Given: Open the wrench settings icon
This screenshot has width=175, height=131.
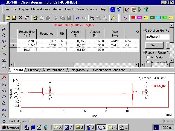Looking at the screenshot, I should pyautogui.click(x=113, y=18).
